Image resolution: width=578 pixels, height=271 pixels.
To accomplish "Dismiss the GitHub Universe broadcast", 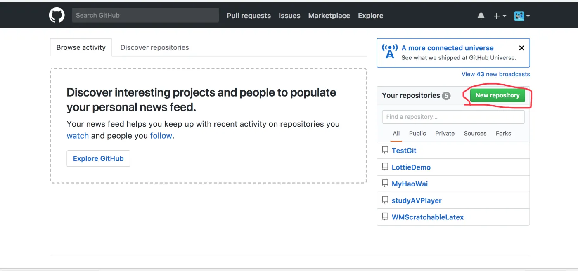I will [521, 48].
